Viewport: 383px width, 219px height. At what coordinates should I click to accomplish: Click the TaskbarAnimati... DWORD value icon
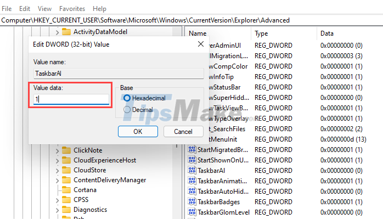pos(192,181)
